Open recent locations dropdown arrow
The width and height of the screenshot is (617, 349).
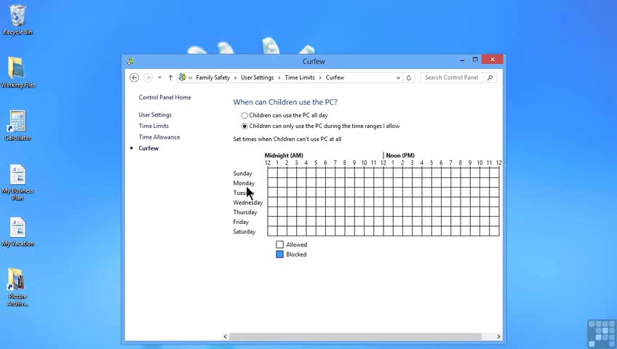click(159, 77)
